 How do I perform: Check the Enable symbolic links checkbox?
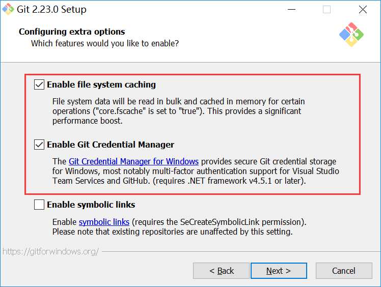pos(39,205)
